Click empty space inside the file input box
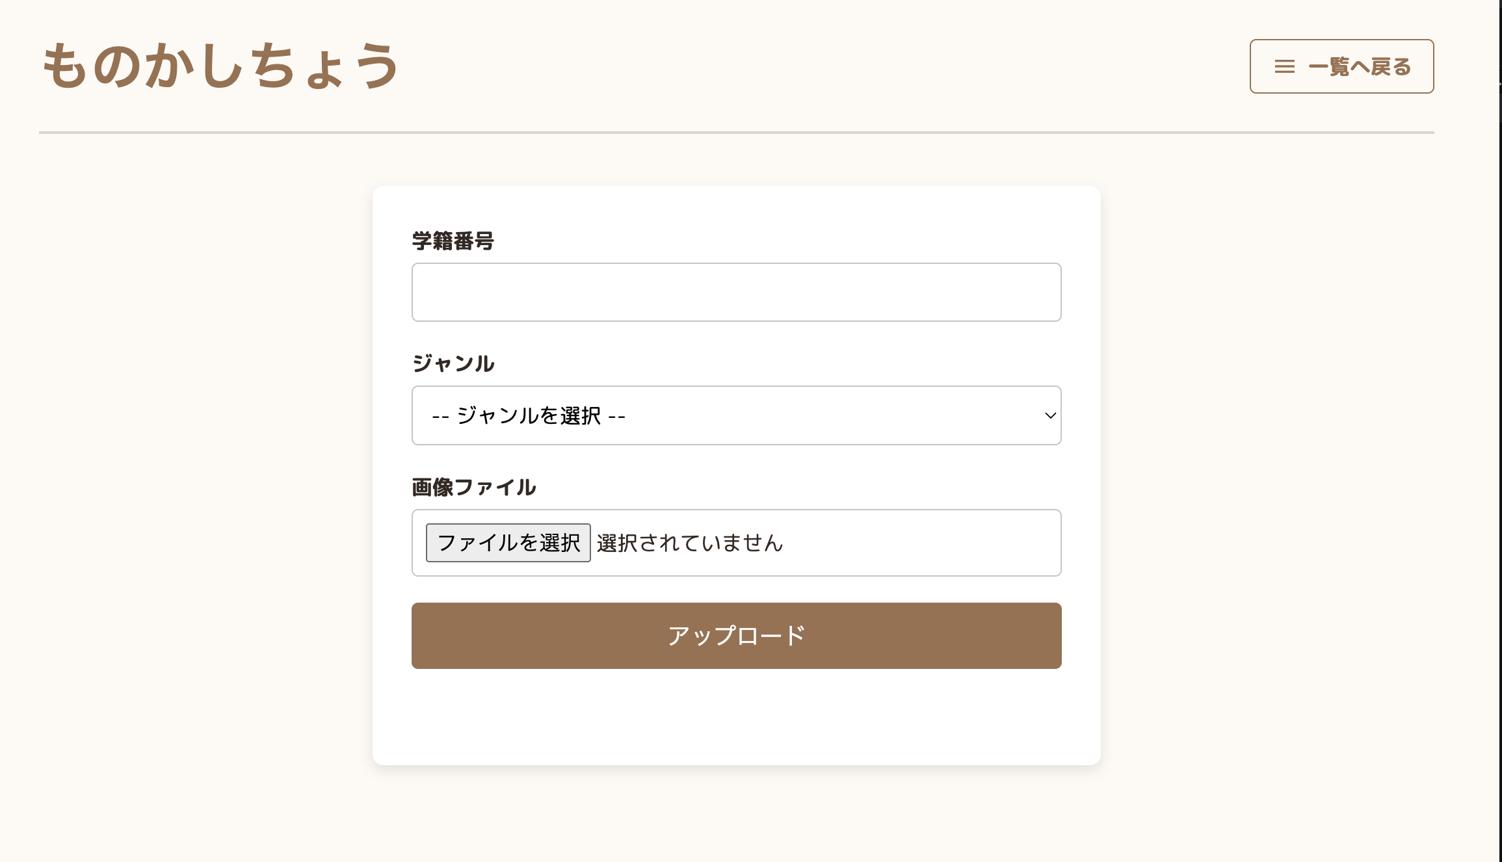Image resolution: width=1502 pixels, height=862 pixels. click(923, 543)
